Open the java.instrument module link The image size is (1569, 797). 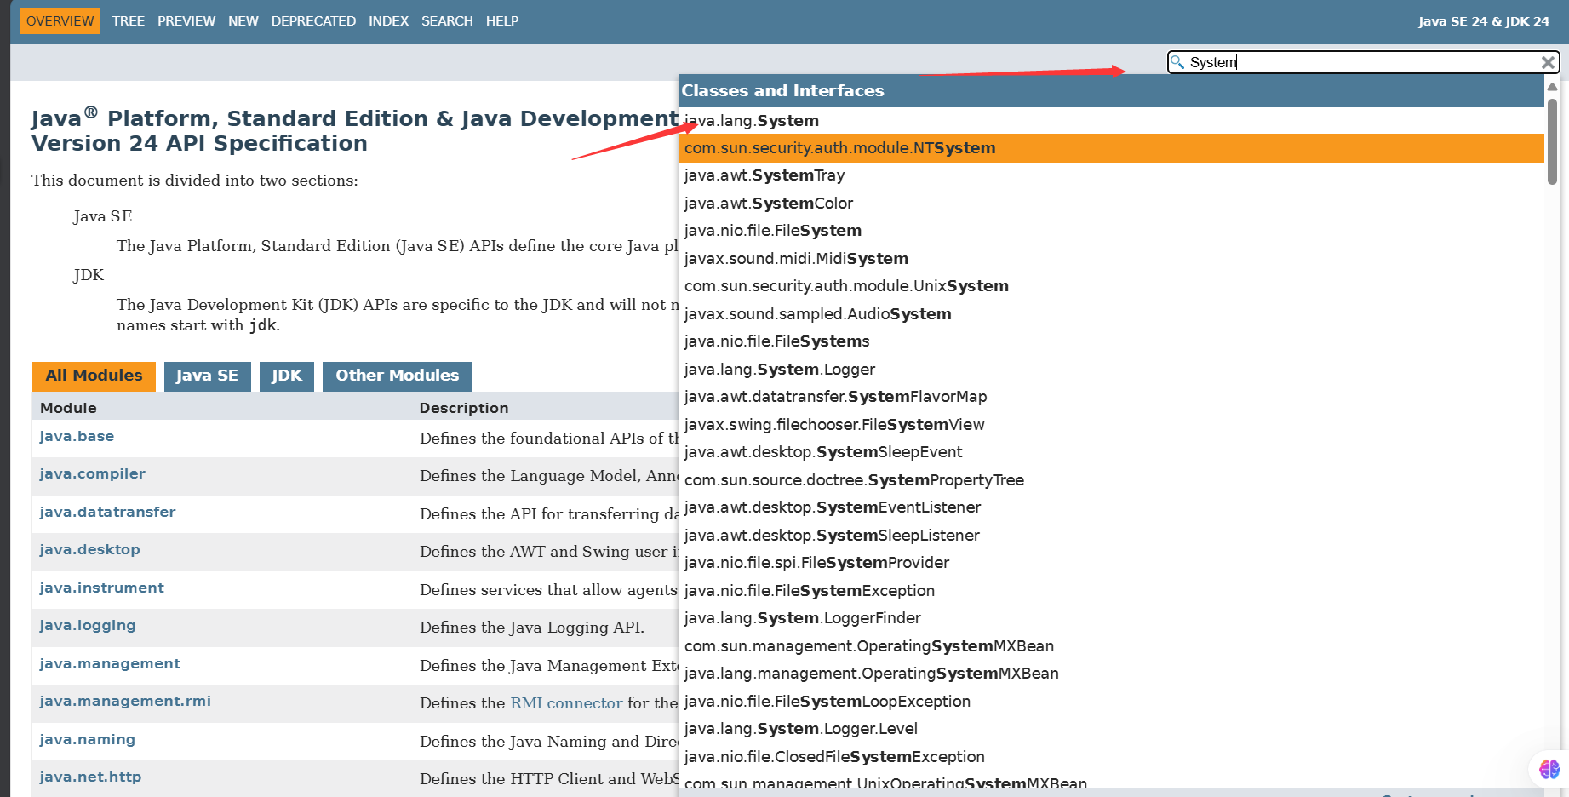pos(101,588)
